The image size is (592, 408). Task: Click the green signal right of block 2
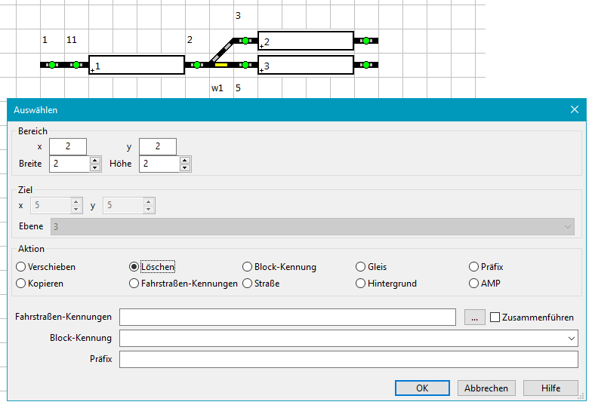pos(366,41)
